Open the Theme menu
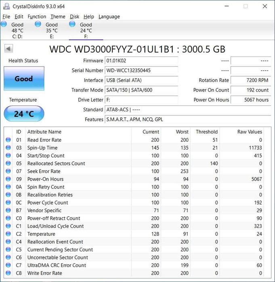The height and width of the screenshot is (282, 275). click(58, 17)
